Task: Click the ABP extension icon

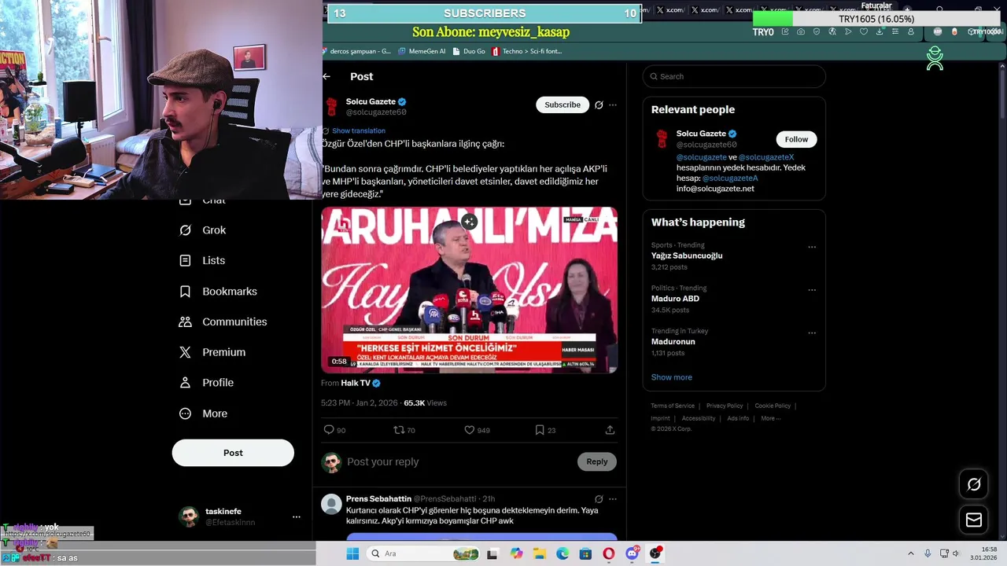Action: 938,31
